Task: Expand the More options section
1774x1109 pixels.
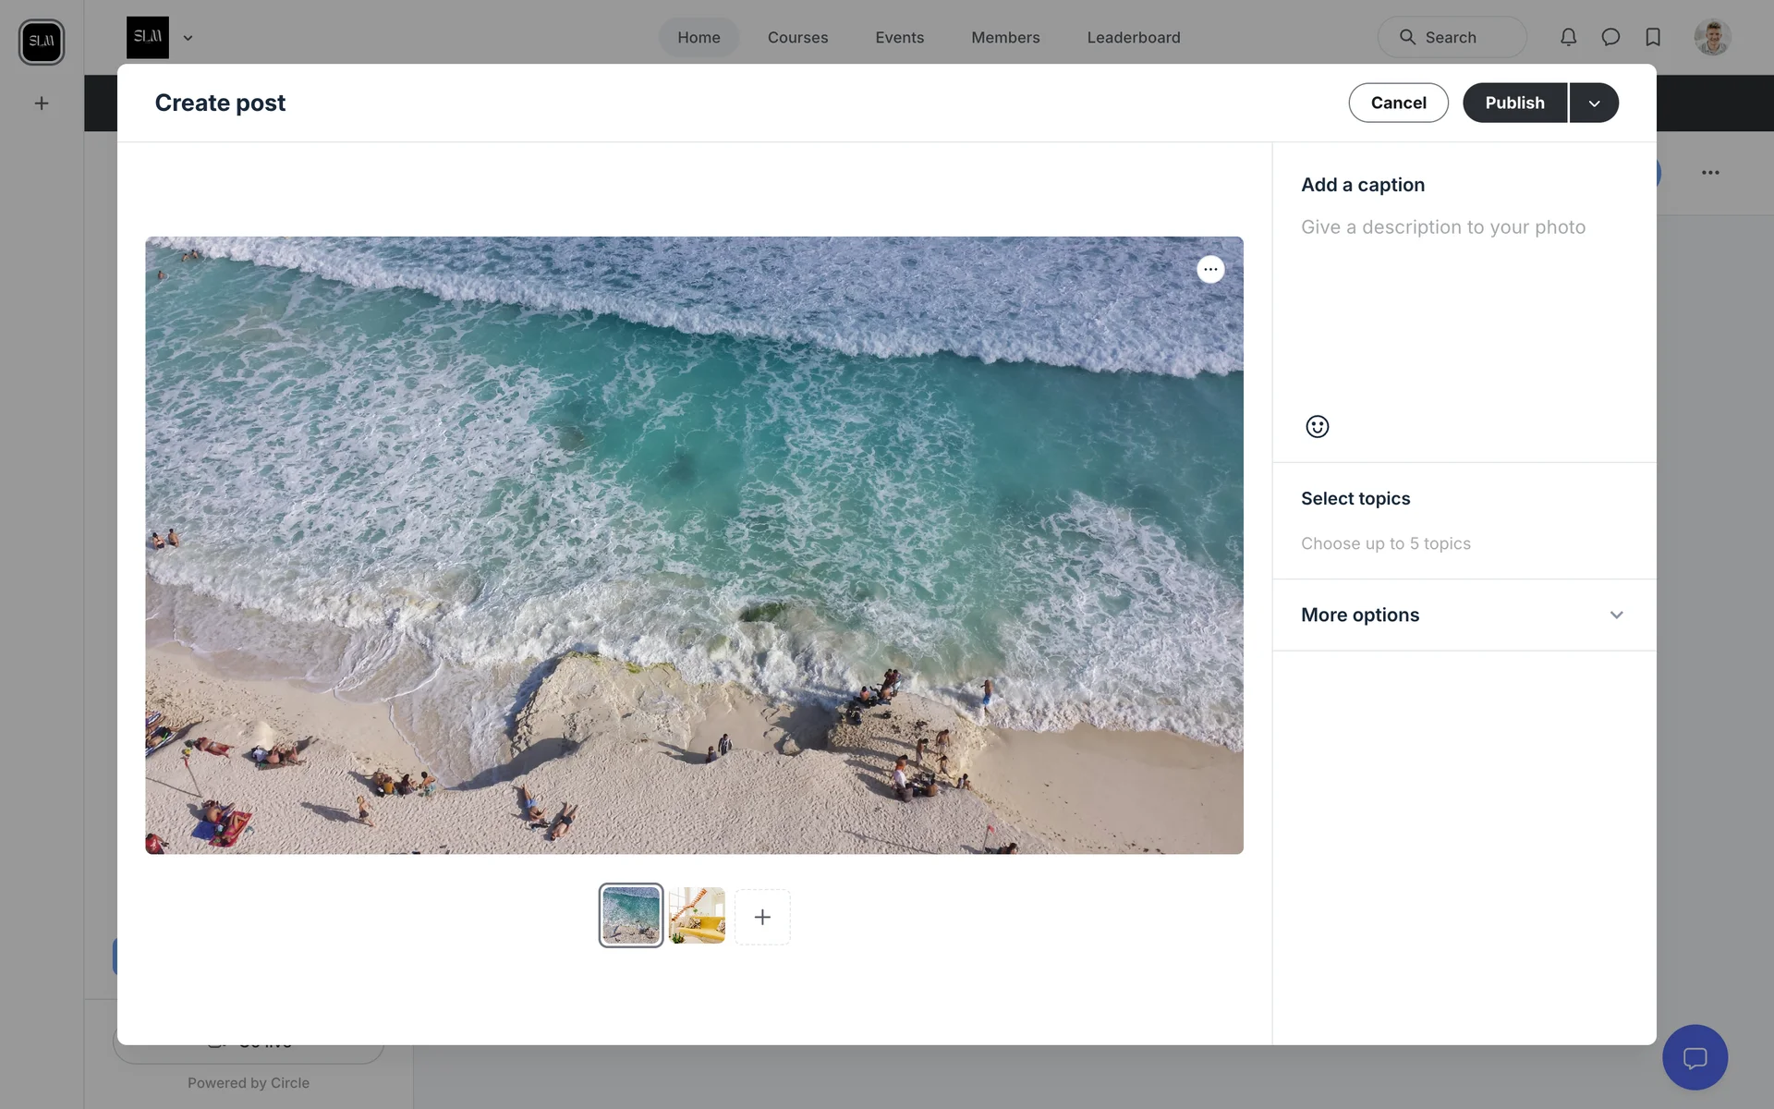Action: (1464, 615)
